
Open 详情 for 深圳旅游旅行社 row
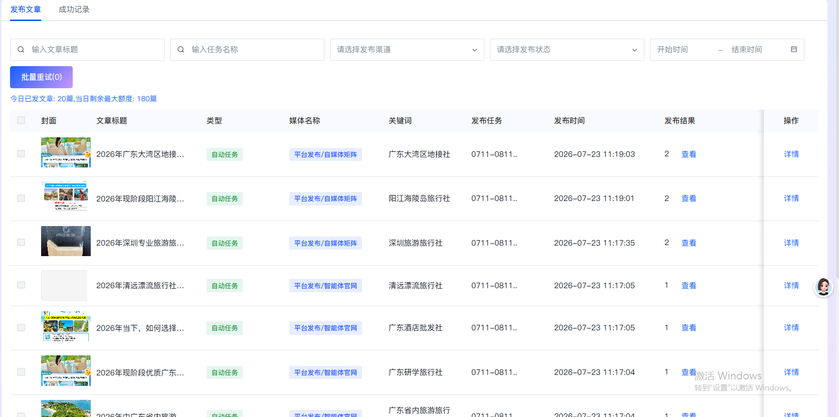point(791,243)
